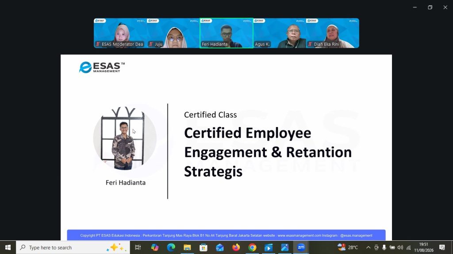Click the Feri Hadianta name caption
This screenshot has width=453, height=254.
(x=125, y=183)
